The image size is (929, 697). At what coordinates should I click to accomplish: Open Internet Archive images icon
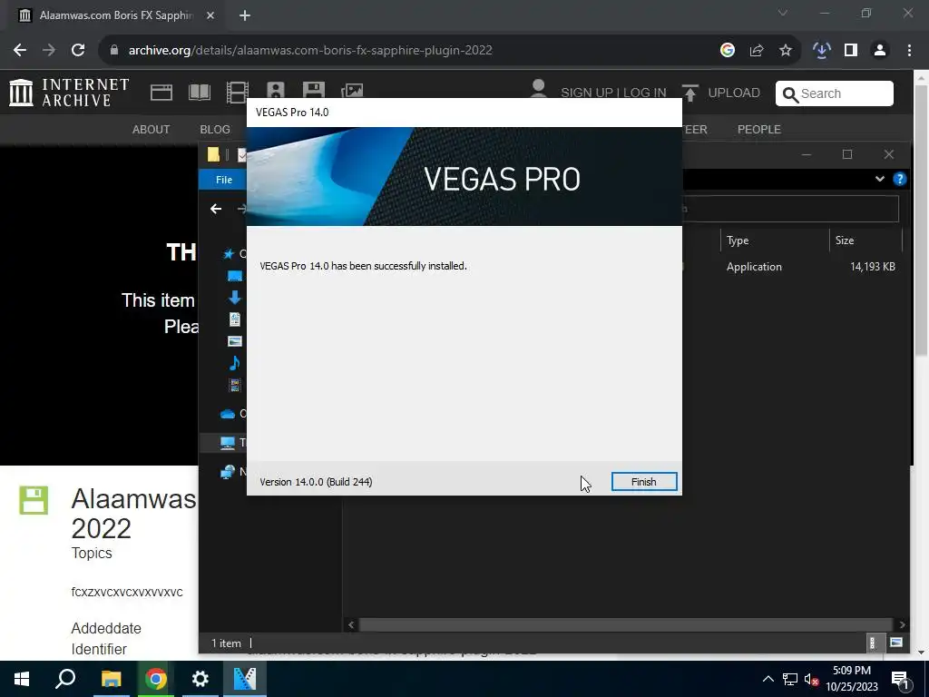[x=352, y=90]
